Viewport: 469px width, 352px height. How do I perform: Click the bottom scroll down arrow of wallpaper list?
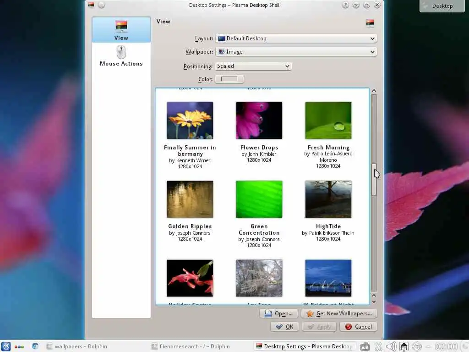coord(374,302)
